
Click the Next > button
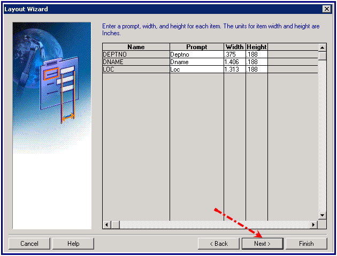point(263,244)
